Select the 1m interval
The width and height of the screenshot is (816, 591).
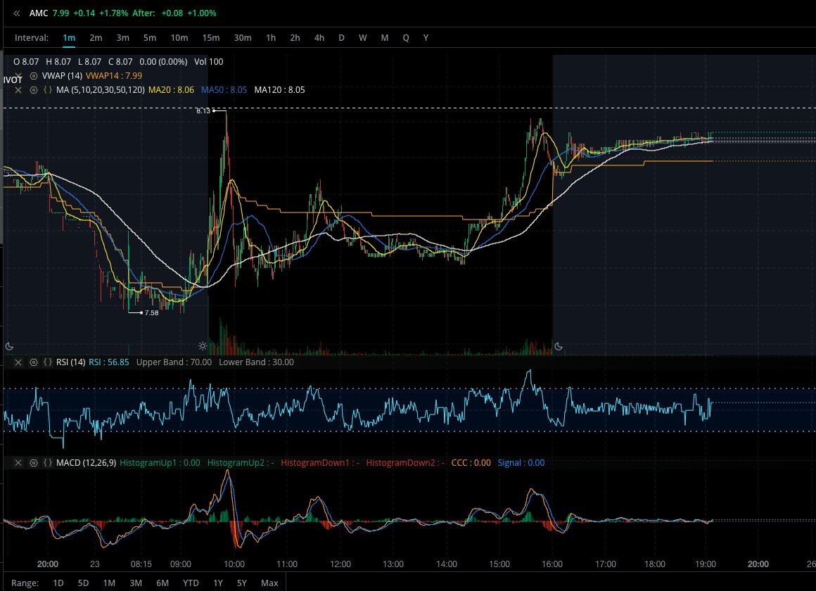(x=69, y=37)
